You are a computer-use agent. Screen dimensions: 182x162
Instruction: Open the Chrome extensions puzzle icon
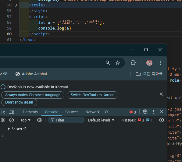(133, 63)
